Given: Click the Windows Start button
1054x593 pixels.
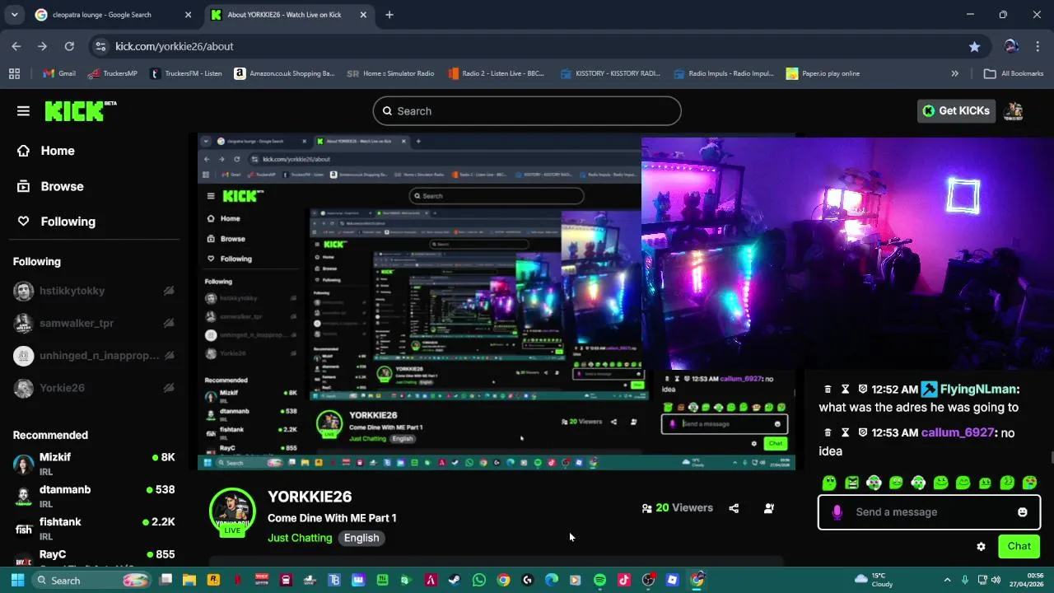Looking at the screenshot, I should 17,580.
